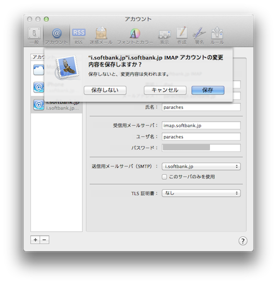Viewport: 277px width, 284px height.
Task: Click the 受信用メールサーバ field
Action: coord(201,126)
